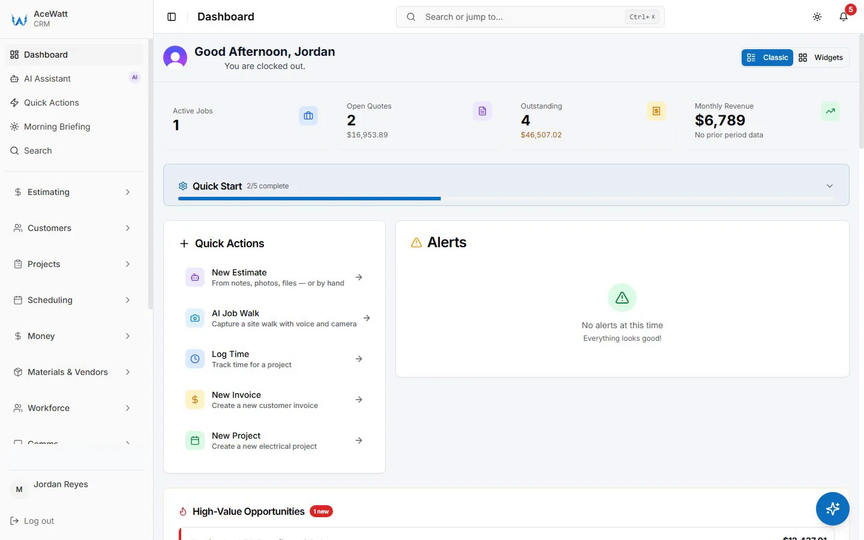864x540 pixels.
Task: Click the Alerts warning triangle icon
Action: coord(416,242)
